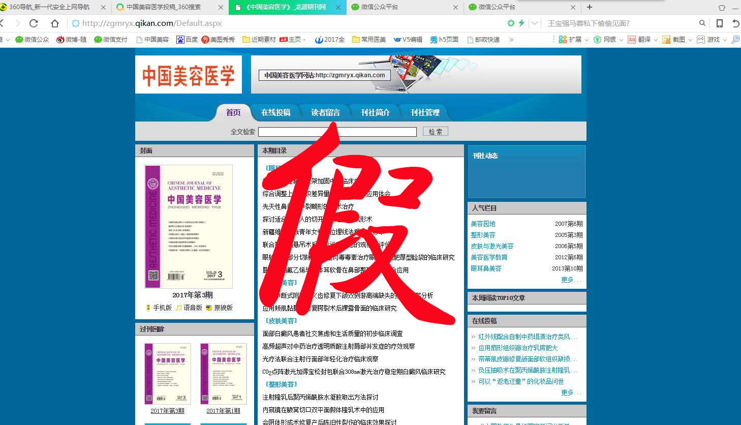This screenshot has width=741, height=425.
Task: Open the mobile device view icon
Action: [720, 23]
